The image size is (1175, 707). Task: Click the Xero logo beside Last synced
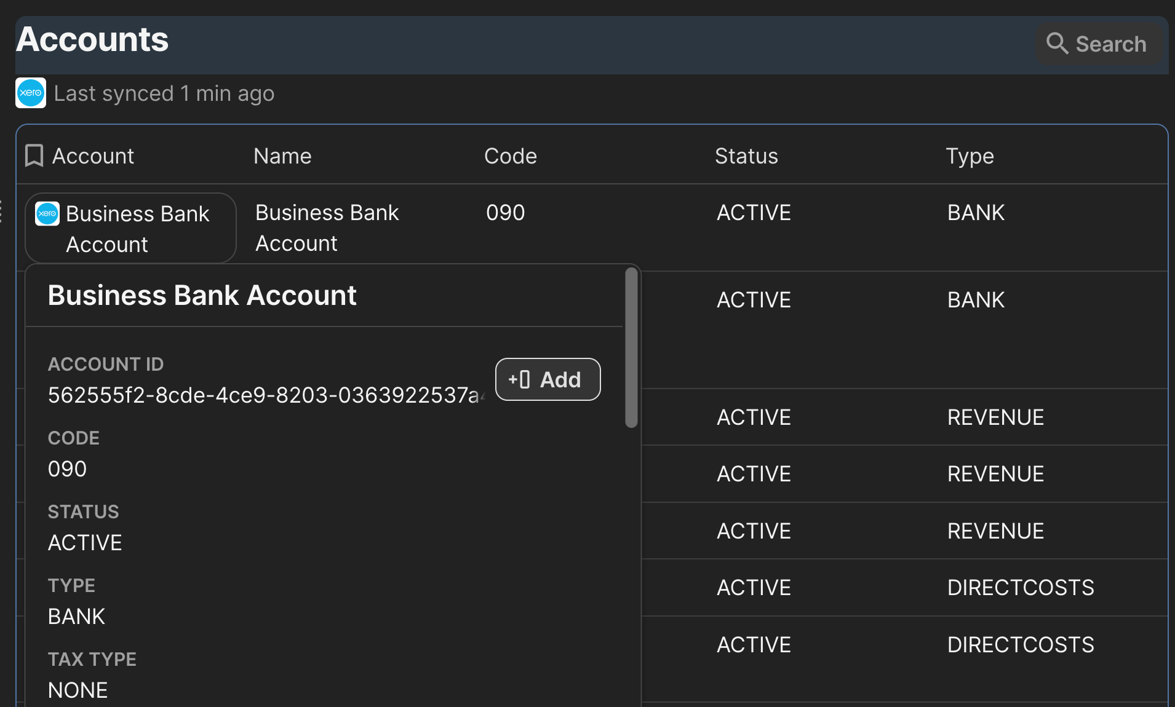pos(31,93)
